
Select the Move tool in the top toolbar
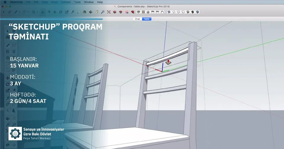[x=54, y=12]
